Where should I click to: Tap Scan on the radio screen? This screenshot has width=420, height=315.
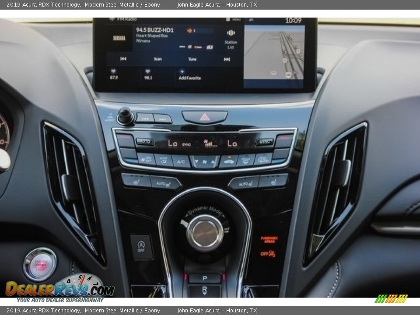pyautogui.click(x=157, y=59)
